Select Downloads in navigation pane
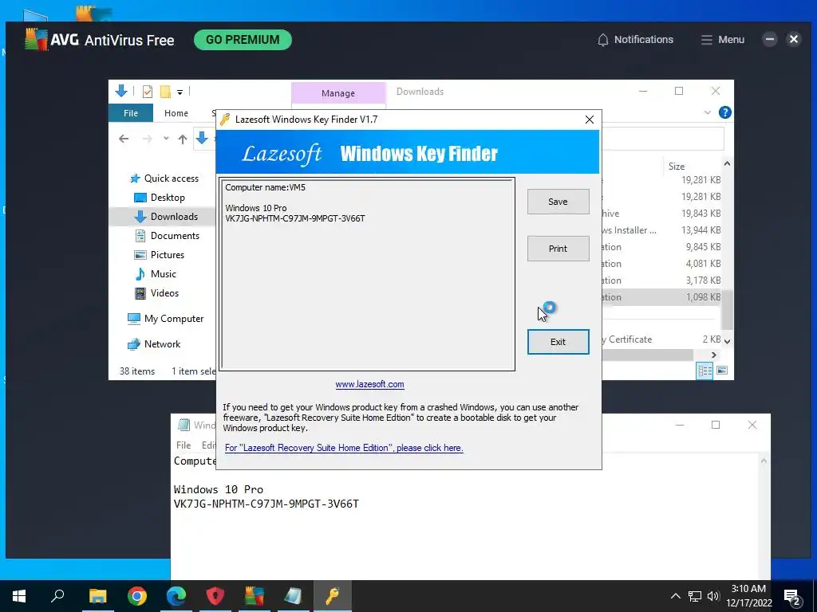The image size is (817, 612). [166, 217]
